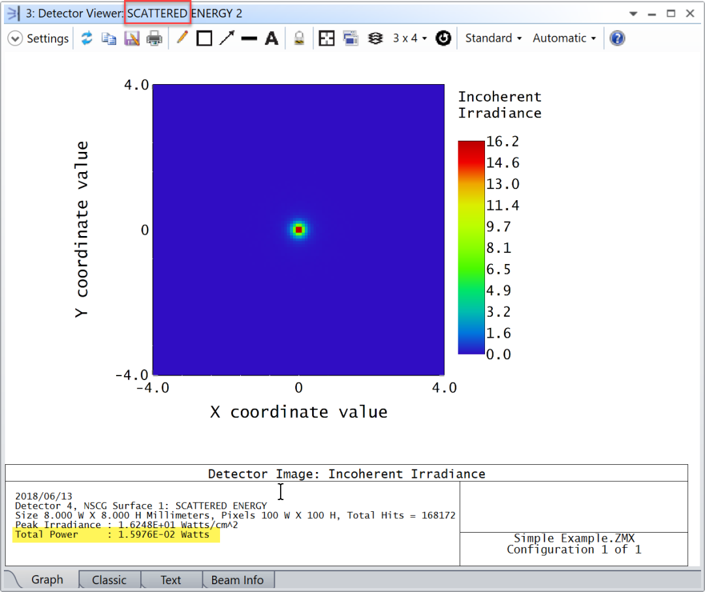
Task: Print the detector viewer
Action: (x=154, y=38)
